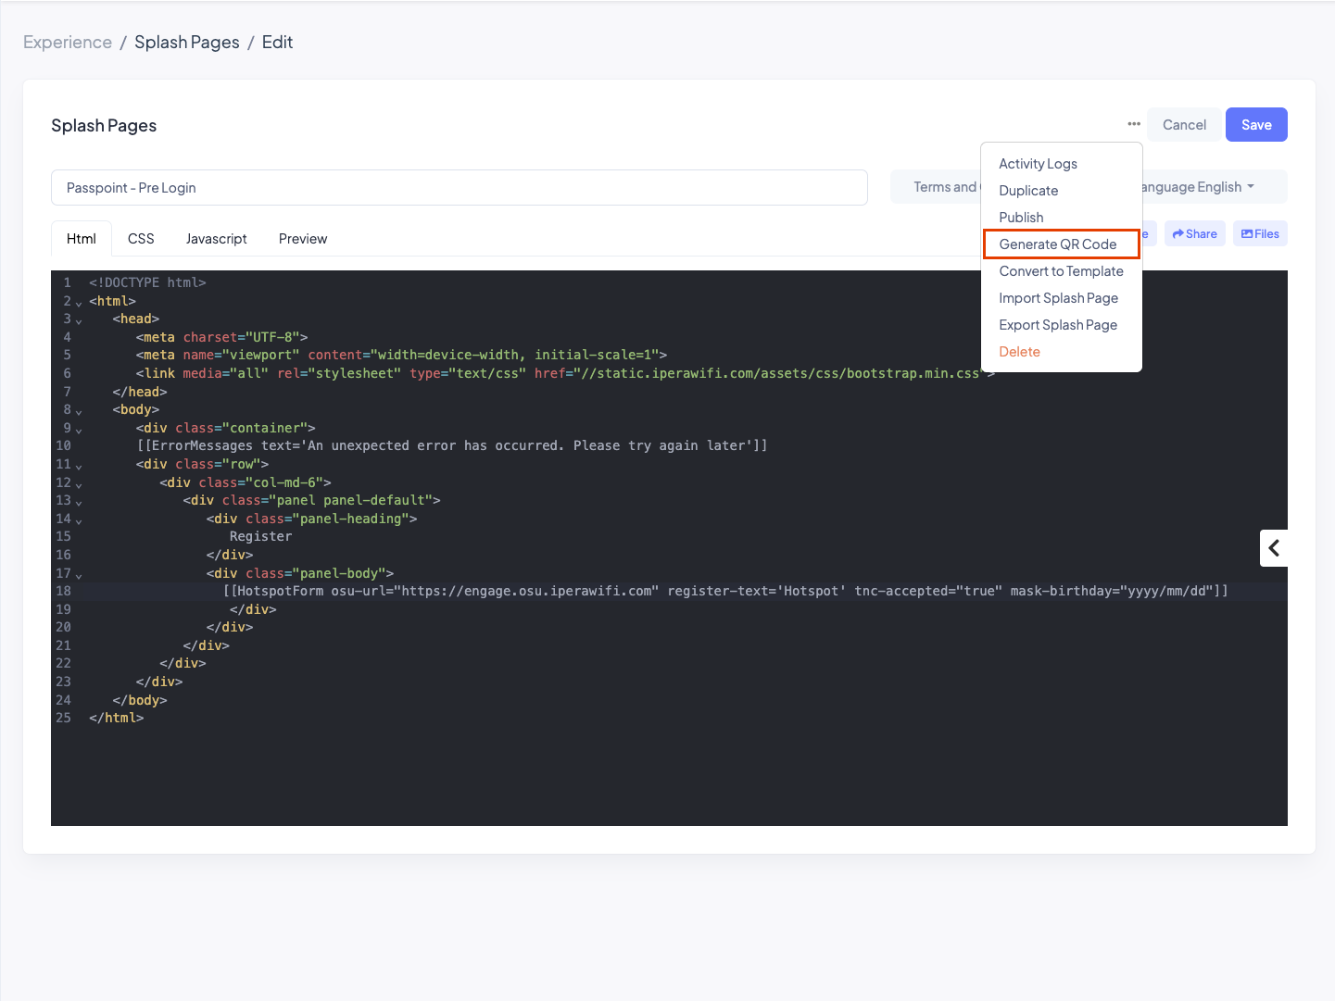Viewport: 1335px width, 1001px height.
Task: Collapse the html tag fold on line 2
Action: point(79,303)
